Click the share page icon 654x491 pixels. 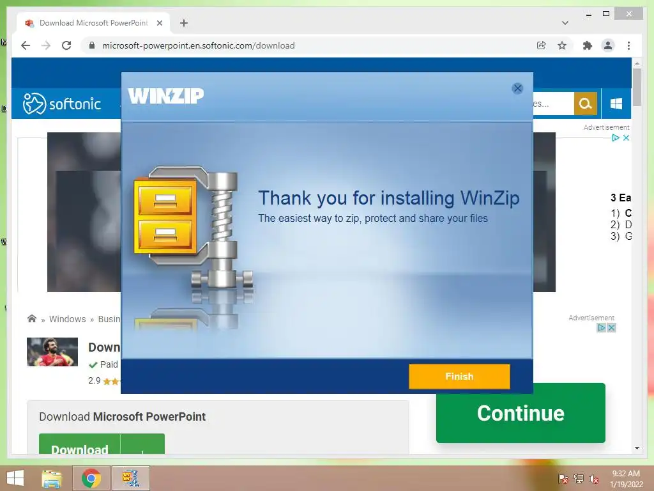(x=541, y=45)
